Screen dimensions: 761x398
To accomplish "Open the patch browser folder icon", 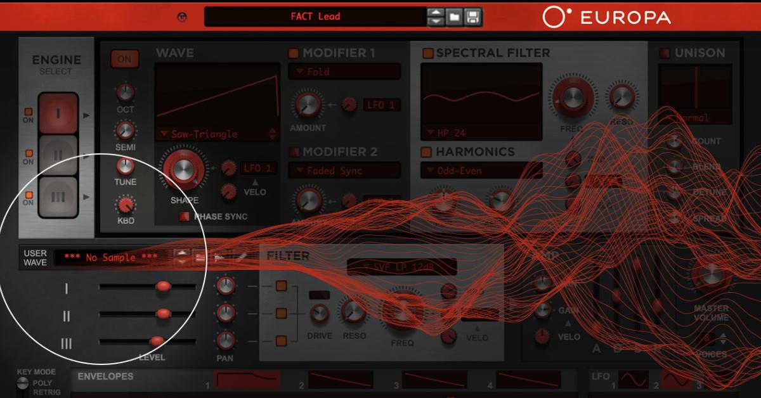I will coord(454,16).
